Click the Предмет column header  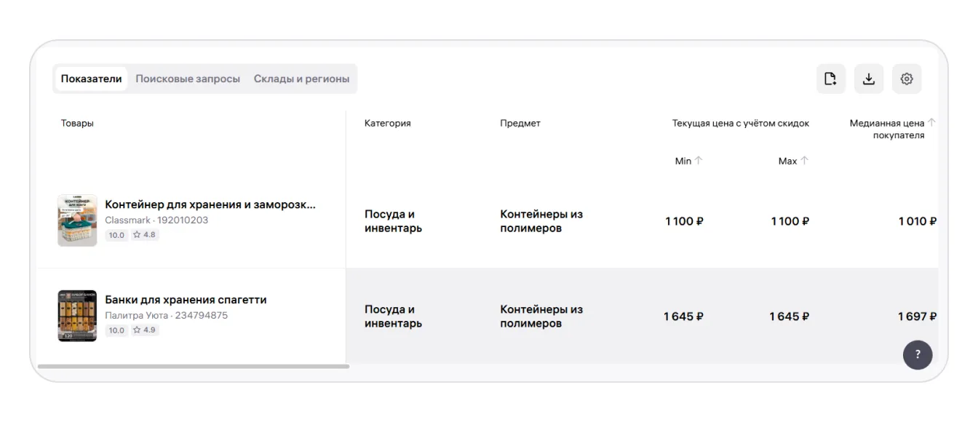tap(520, 124)
